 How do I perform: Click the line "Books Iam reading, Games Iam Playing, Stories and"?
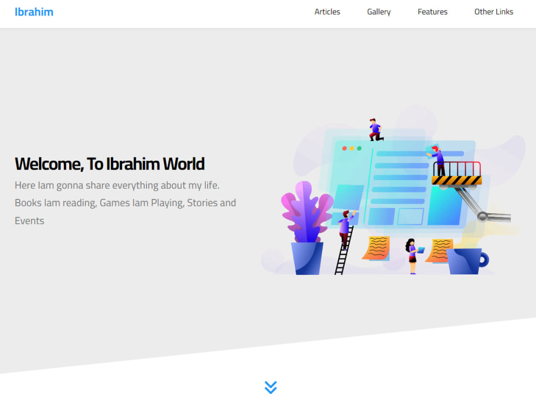pyautogui.click(x=125, y=203)
